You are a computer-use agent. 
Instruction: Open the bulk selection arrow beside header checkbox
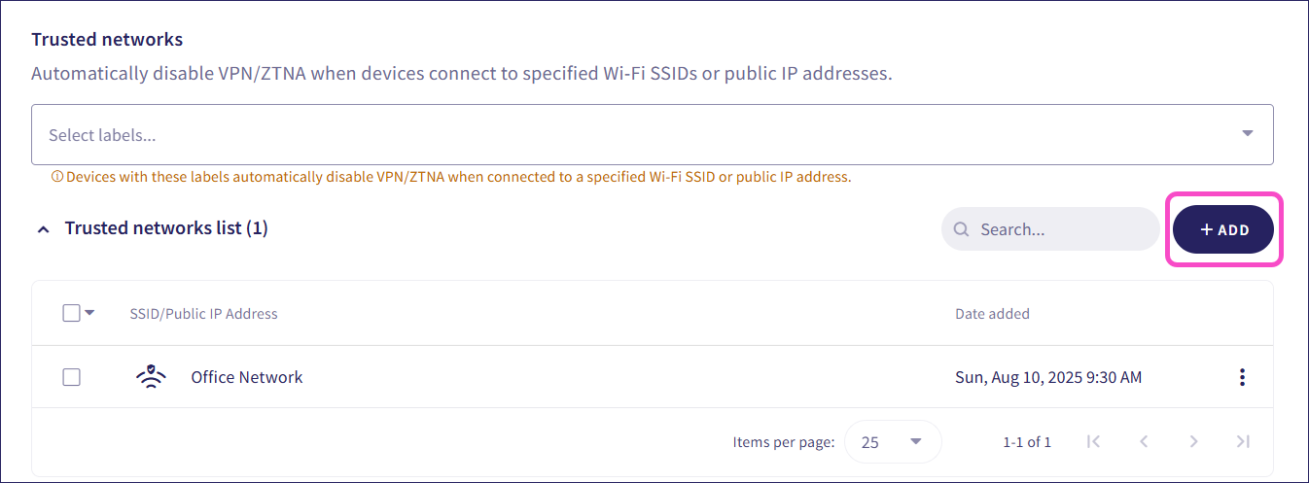89,313
